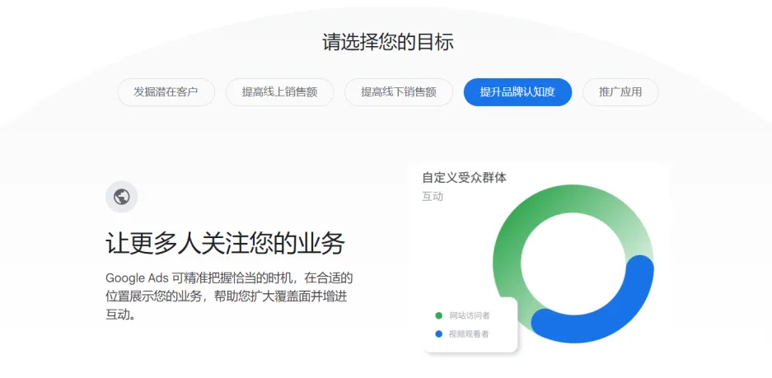Select the 发掘潜在客户 goal pill

point(166,92)
